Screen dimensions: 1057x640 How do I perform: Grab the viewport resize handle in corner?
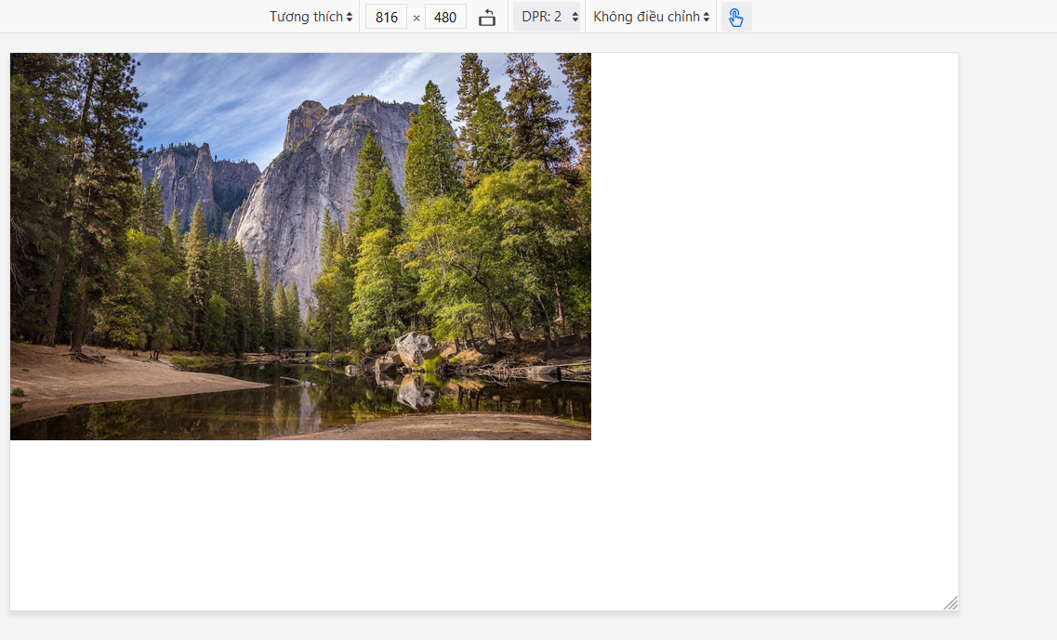click(x=950, y=603)
